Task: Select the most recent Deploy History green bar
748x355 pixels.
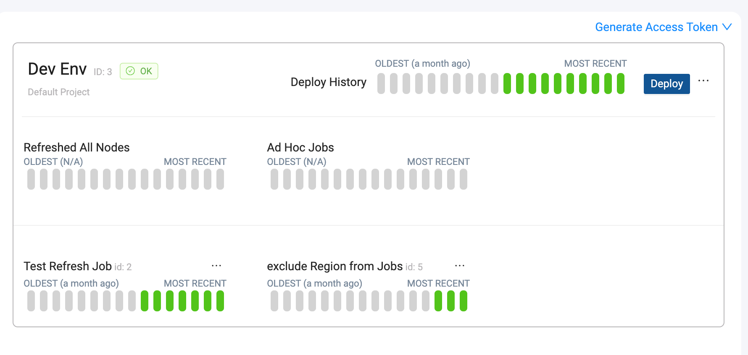Action: coord(621,84)
